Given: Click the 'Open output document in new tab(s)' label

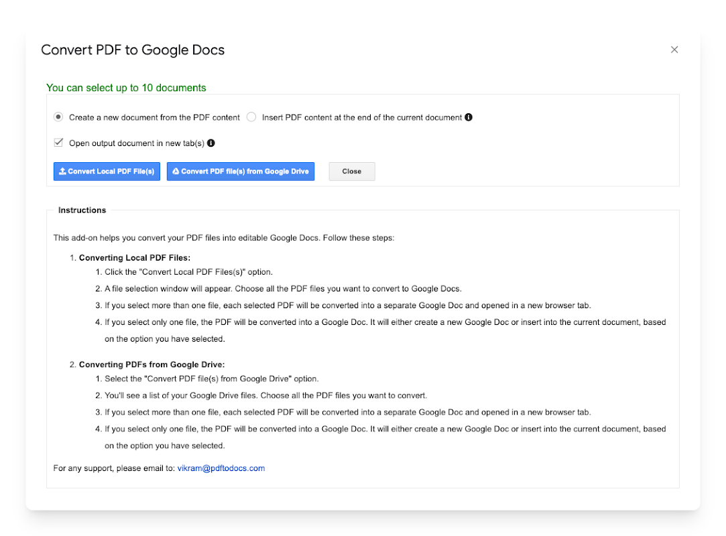Looking at the screenshot, I should (137, 143).
